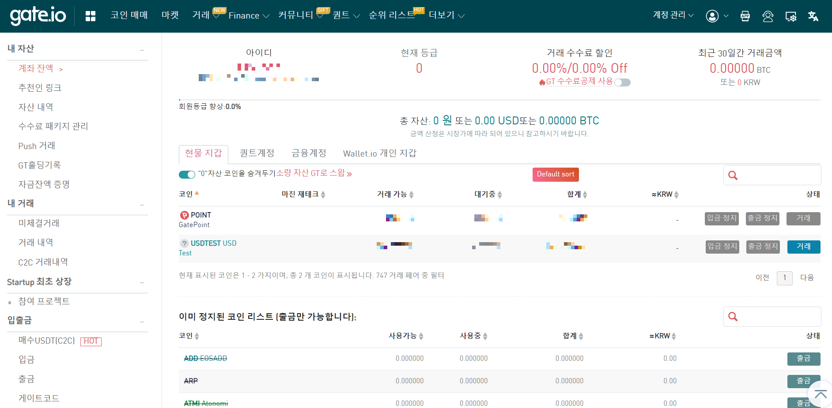832x408 pixels.
Task: Sort suspended list by 사용중 column
Action: point(485,336)
